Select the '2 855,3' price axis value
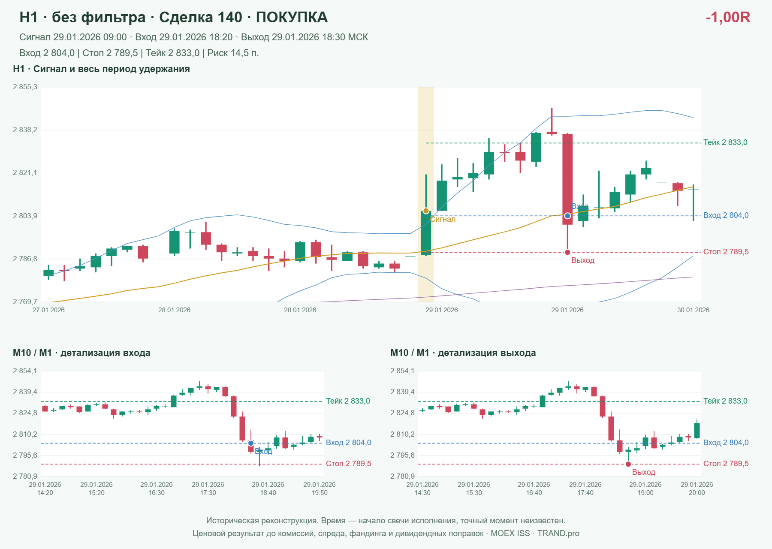 pyautogui.click(x=25, y=87)
